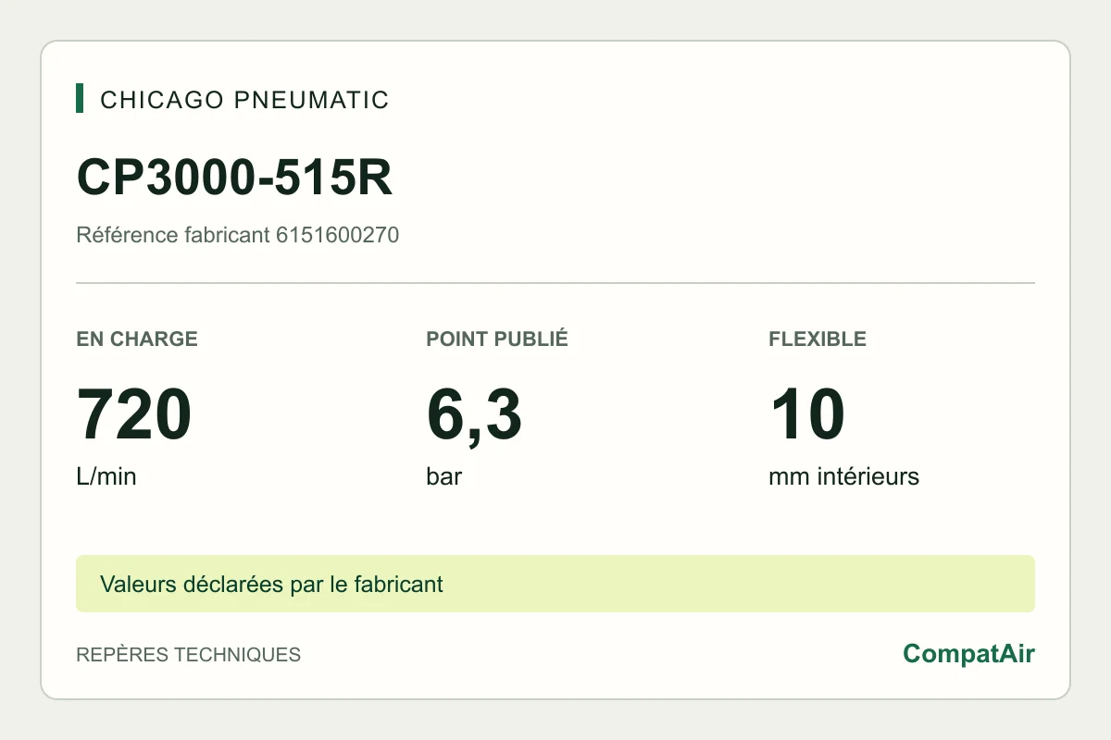Select the 10 hose diameter value

[x=807, y=415]
